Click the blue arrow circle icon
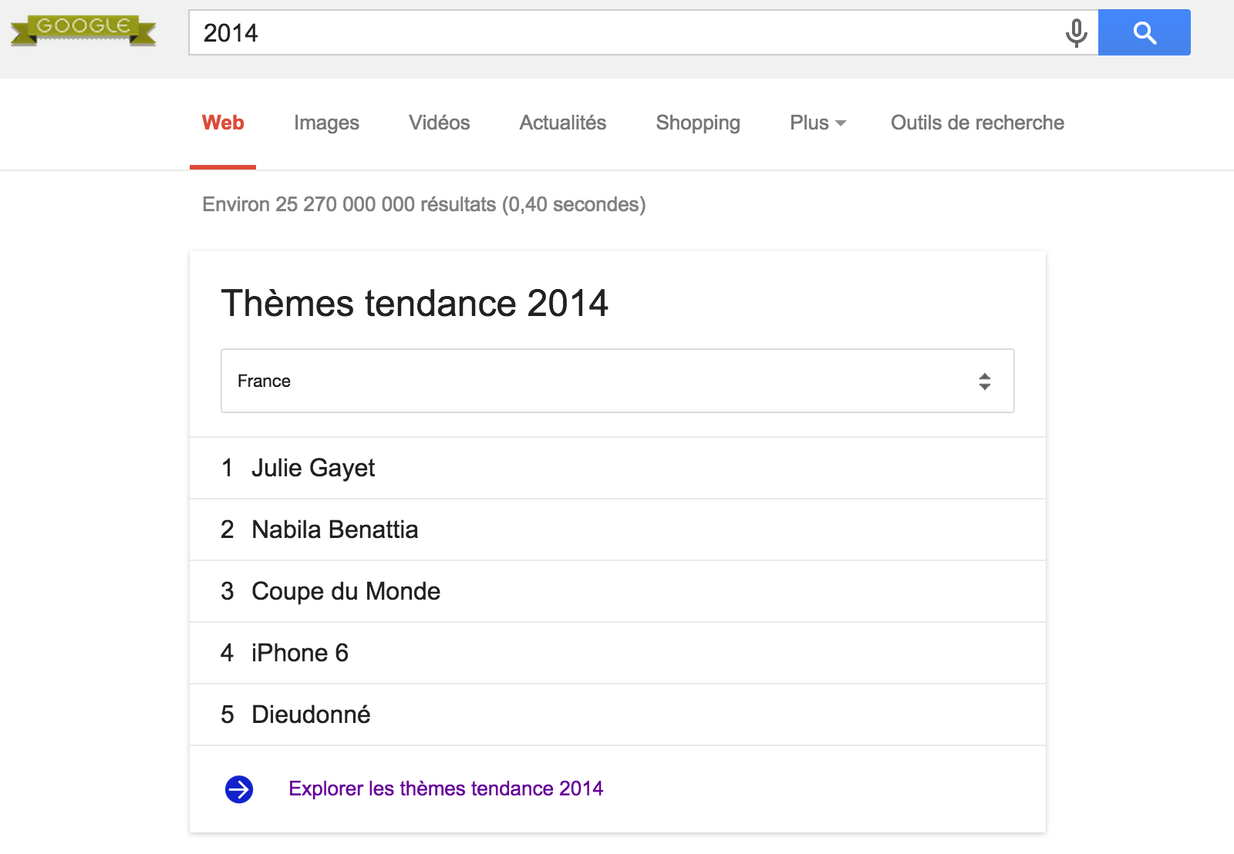1234x854 pixels. pyautogui.click(x=239, y=789)
